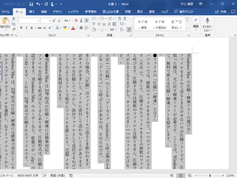Apply superscript formatting
237x178 pixels.
coord(49,28)
